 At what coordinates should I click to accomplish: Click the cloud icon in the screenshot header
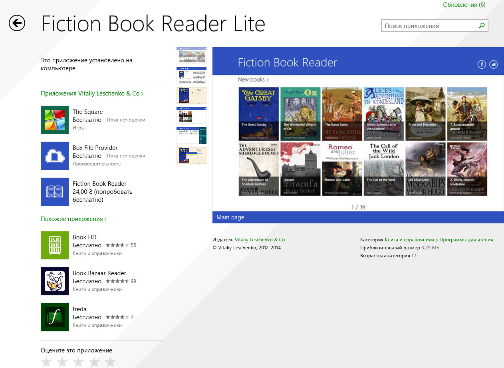tap(494, 64)
